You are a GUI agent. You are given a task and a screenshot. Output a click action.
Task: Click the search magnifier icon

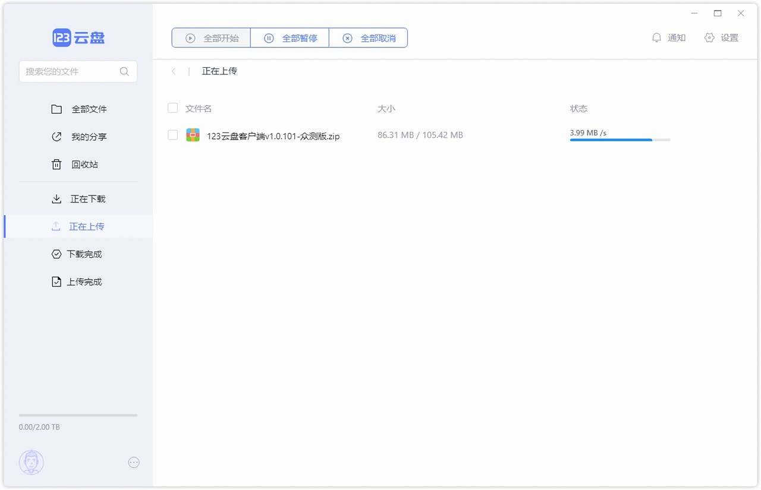pyautogui.click(x=124, y=71)
